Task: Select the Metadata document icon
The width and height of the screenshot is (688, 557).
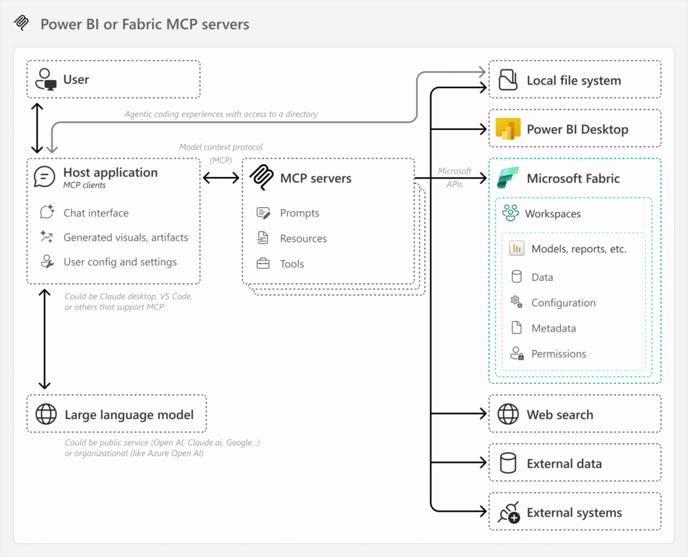Action: [517, 328]
